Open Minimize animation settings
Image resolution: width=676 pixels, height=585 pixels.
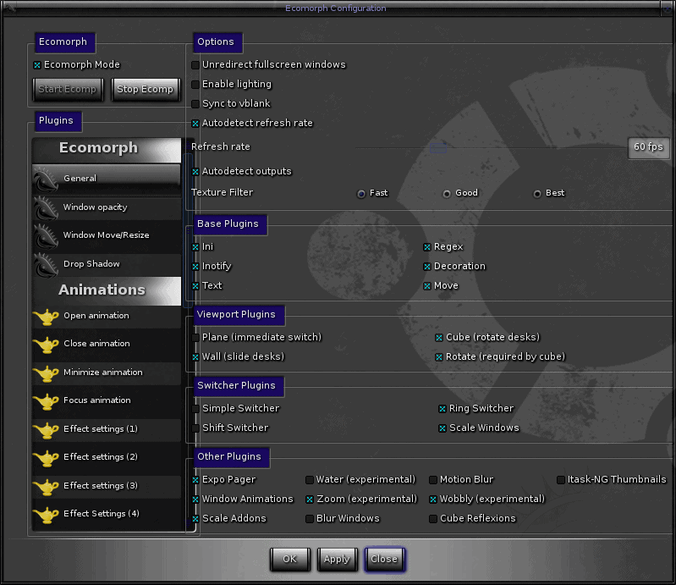[x=107, y=373]
